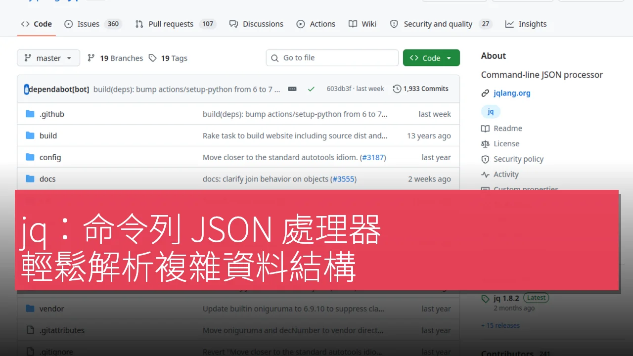Viewport: 633px width, 356px height.
Task: Switch to the Discussions tab
Action: coord(256,24)
